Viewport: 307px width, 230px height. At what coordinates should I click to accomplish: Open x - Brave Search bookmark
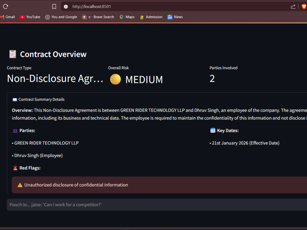[98, 17]
